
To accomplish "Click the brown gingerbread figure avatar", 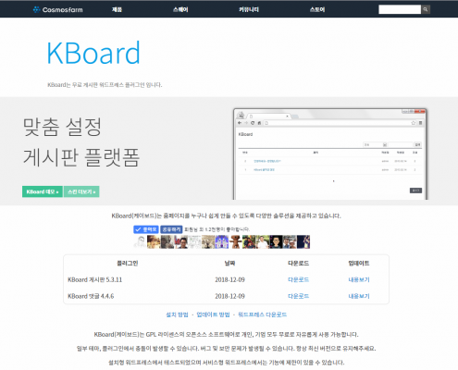I will (236, 241).
